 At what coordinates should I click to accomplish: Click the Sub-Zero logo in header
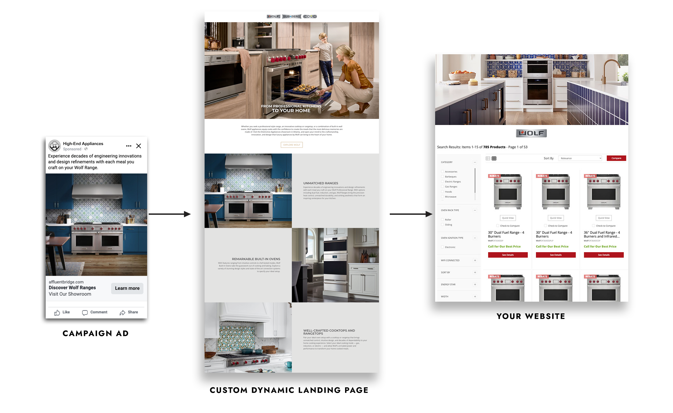291,16
